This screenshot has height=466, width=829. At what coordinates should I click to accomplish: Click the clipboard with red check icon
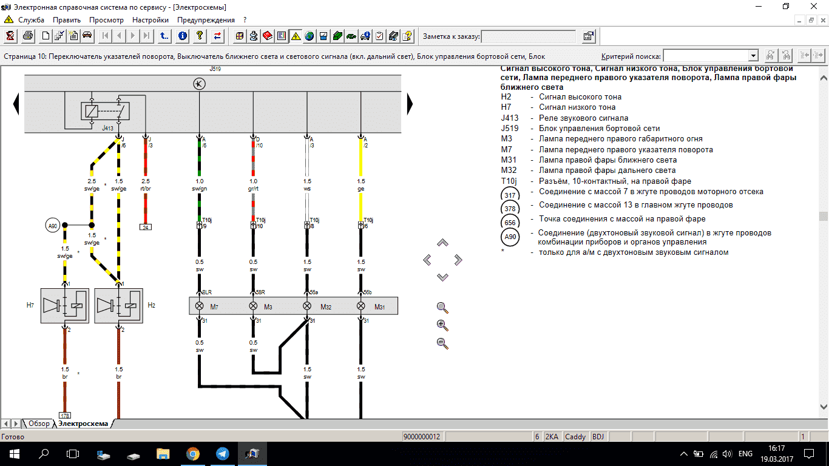[379, 36]
